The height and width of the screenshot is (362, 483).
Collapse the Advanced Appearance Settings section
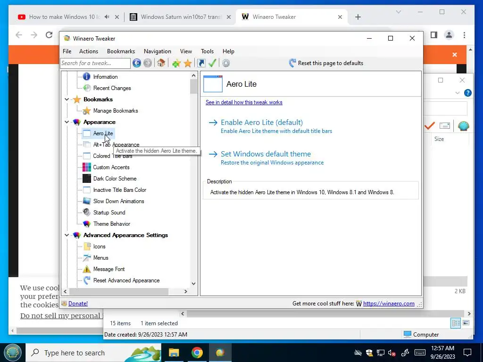(x=67, y=235)
